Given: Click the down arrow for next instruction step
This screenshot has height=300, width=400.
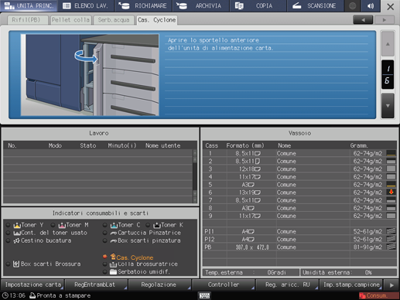Looking at the screenshot, I should [388, 105].
